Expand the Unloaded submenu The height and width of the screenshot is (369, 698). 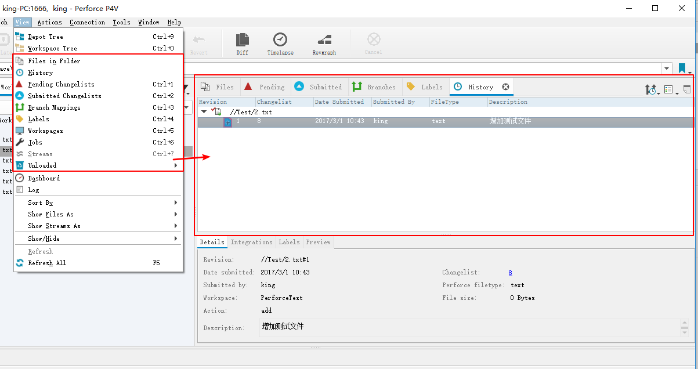point(42,165)
